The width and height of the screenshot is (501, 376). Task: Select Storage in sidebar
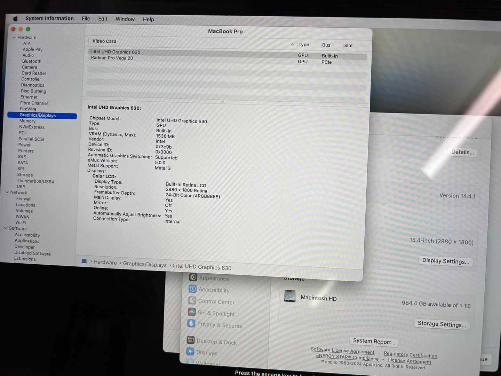coord(25,175)
